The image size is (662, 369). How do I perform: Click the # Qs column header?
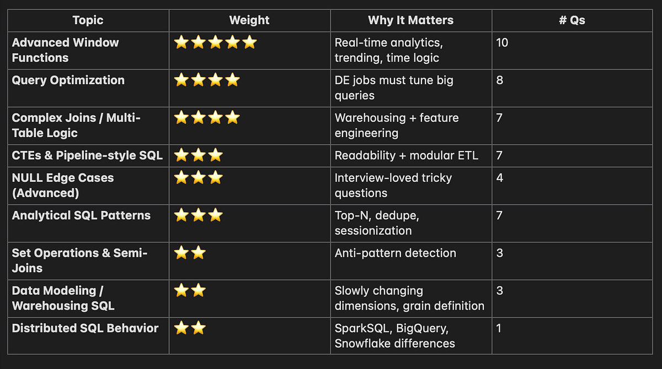[x=572, y=20]
